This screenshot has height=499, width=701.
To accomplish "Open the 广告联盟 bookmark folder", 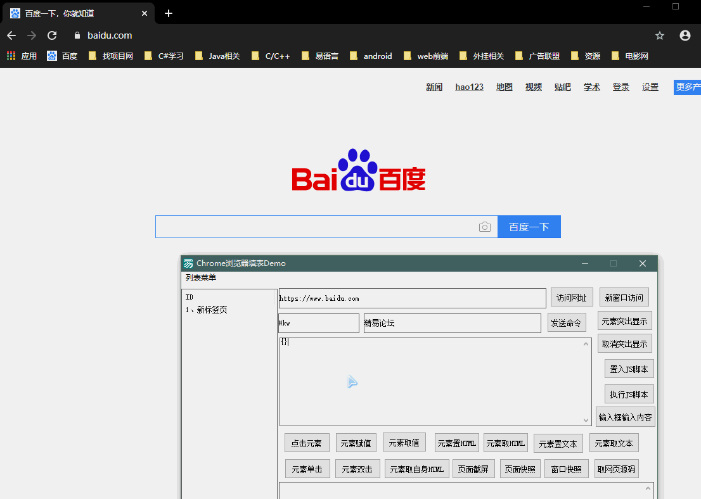I will click(537, 56).
